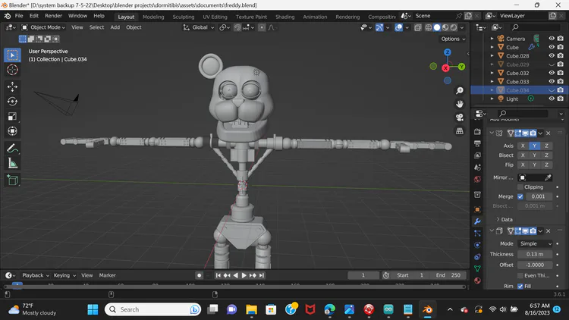Click the Offset value field

(535, 265)
